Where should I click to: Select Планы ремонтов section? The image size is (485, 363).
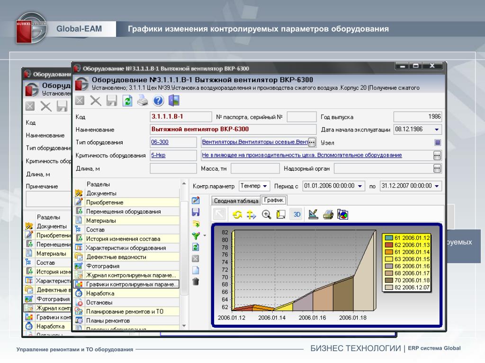tap(127, 321)
